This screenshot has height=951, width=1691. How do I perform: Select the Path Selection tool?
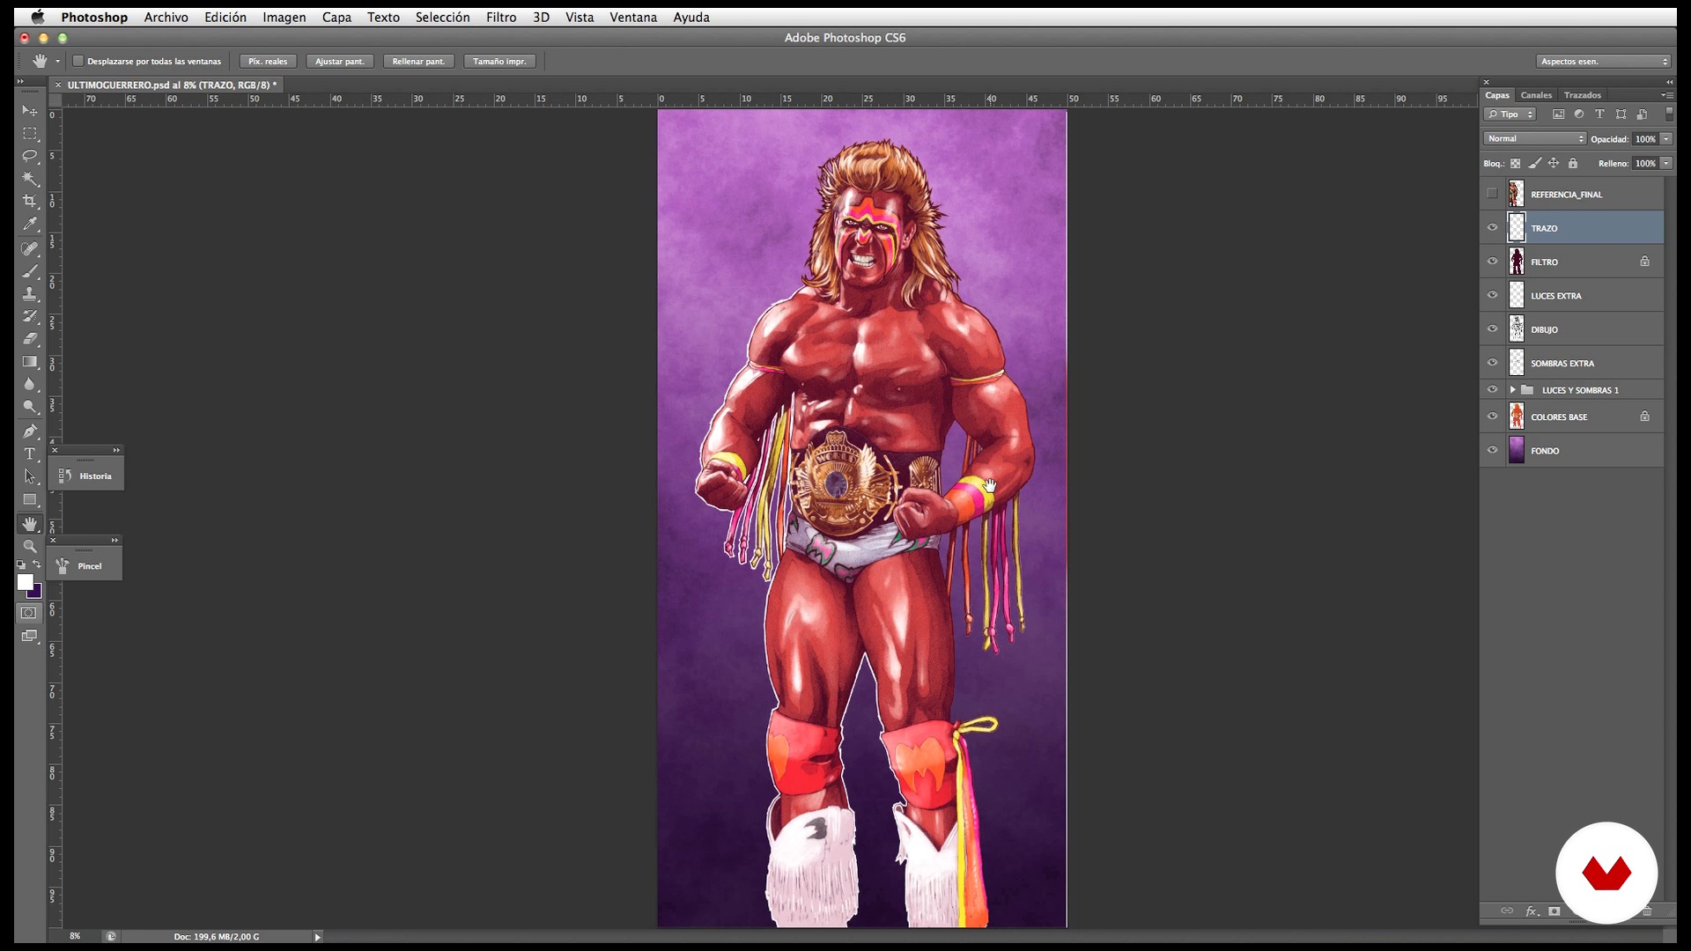pyautogui.click(x=30, y=476)
